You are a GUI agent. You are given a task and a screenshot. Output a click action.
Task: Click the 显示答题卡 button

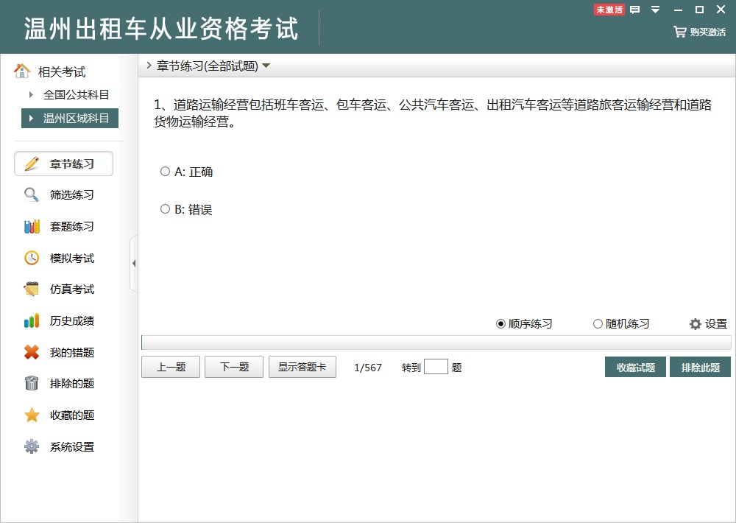click(x=302, y=367)
